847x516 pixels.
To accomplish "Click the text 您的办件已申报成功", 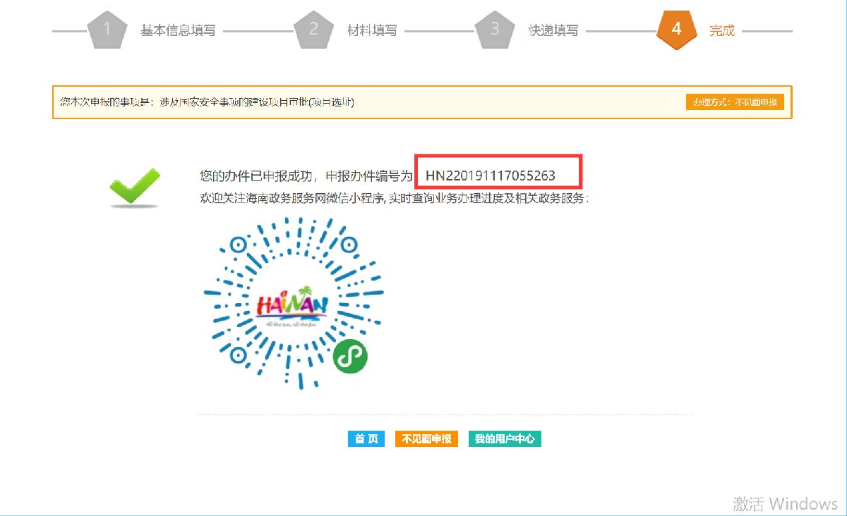I will [256, 176].
